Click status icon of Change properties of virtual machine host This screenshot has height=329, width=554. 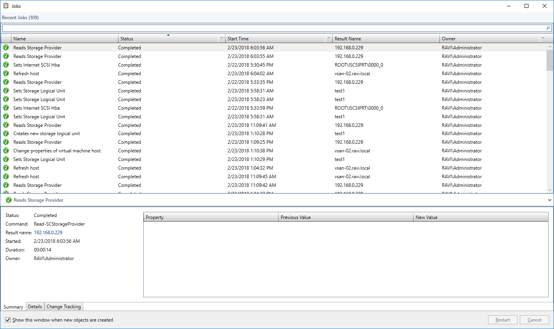coord(6,151)
